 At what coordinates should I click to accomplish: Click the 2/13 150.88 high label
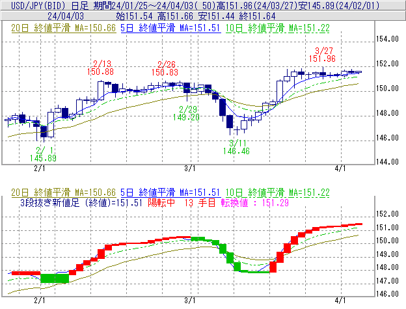click(x=100, y=68)
